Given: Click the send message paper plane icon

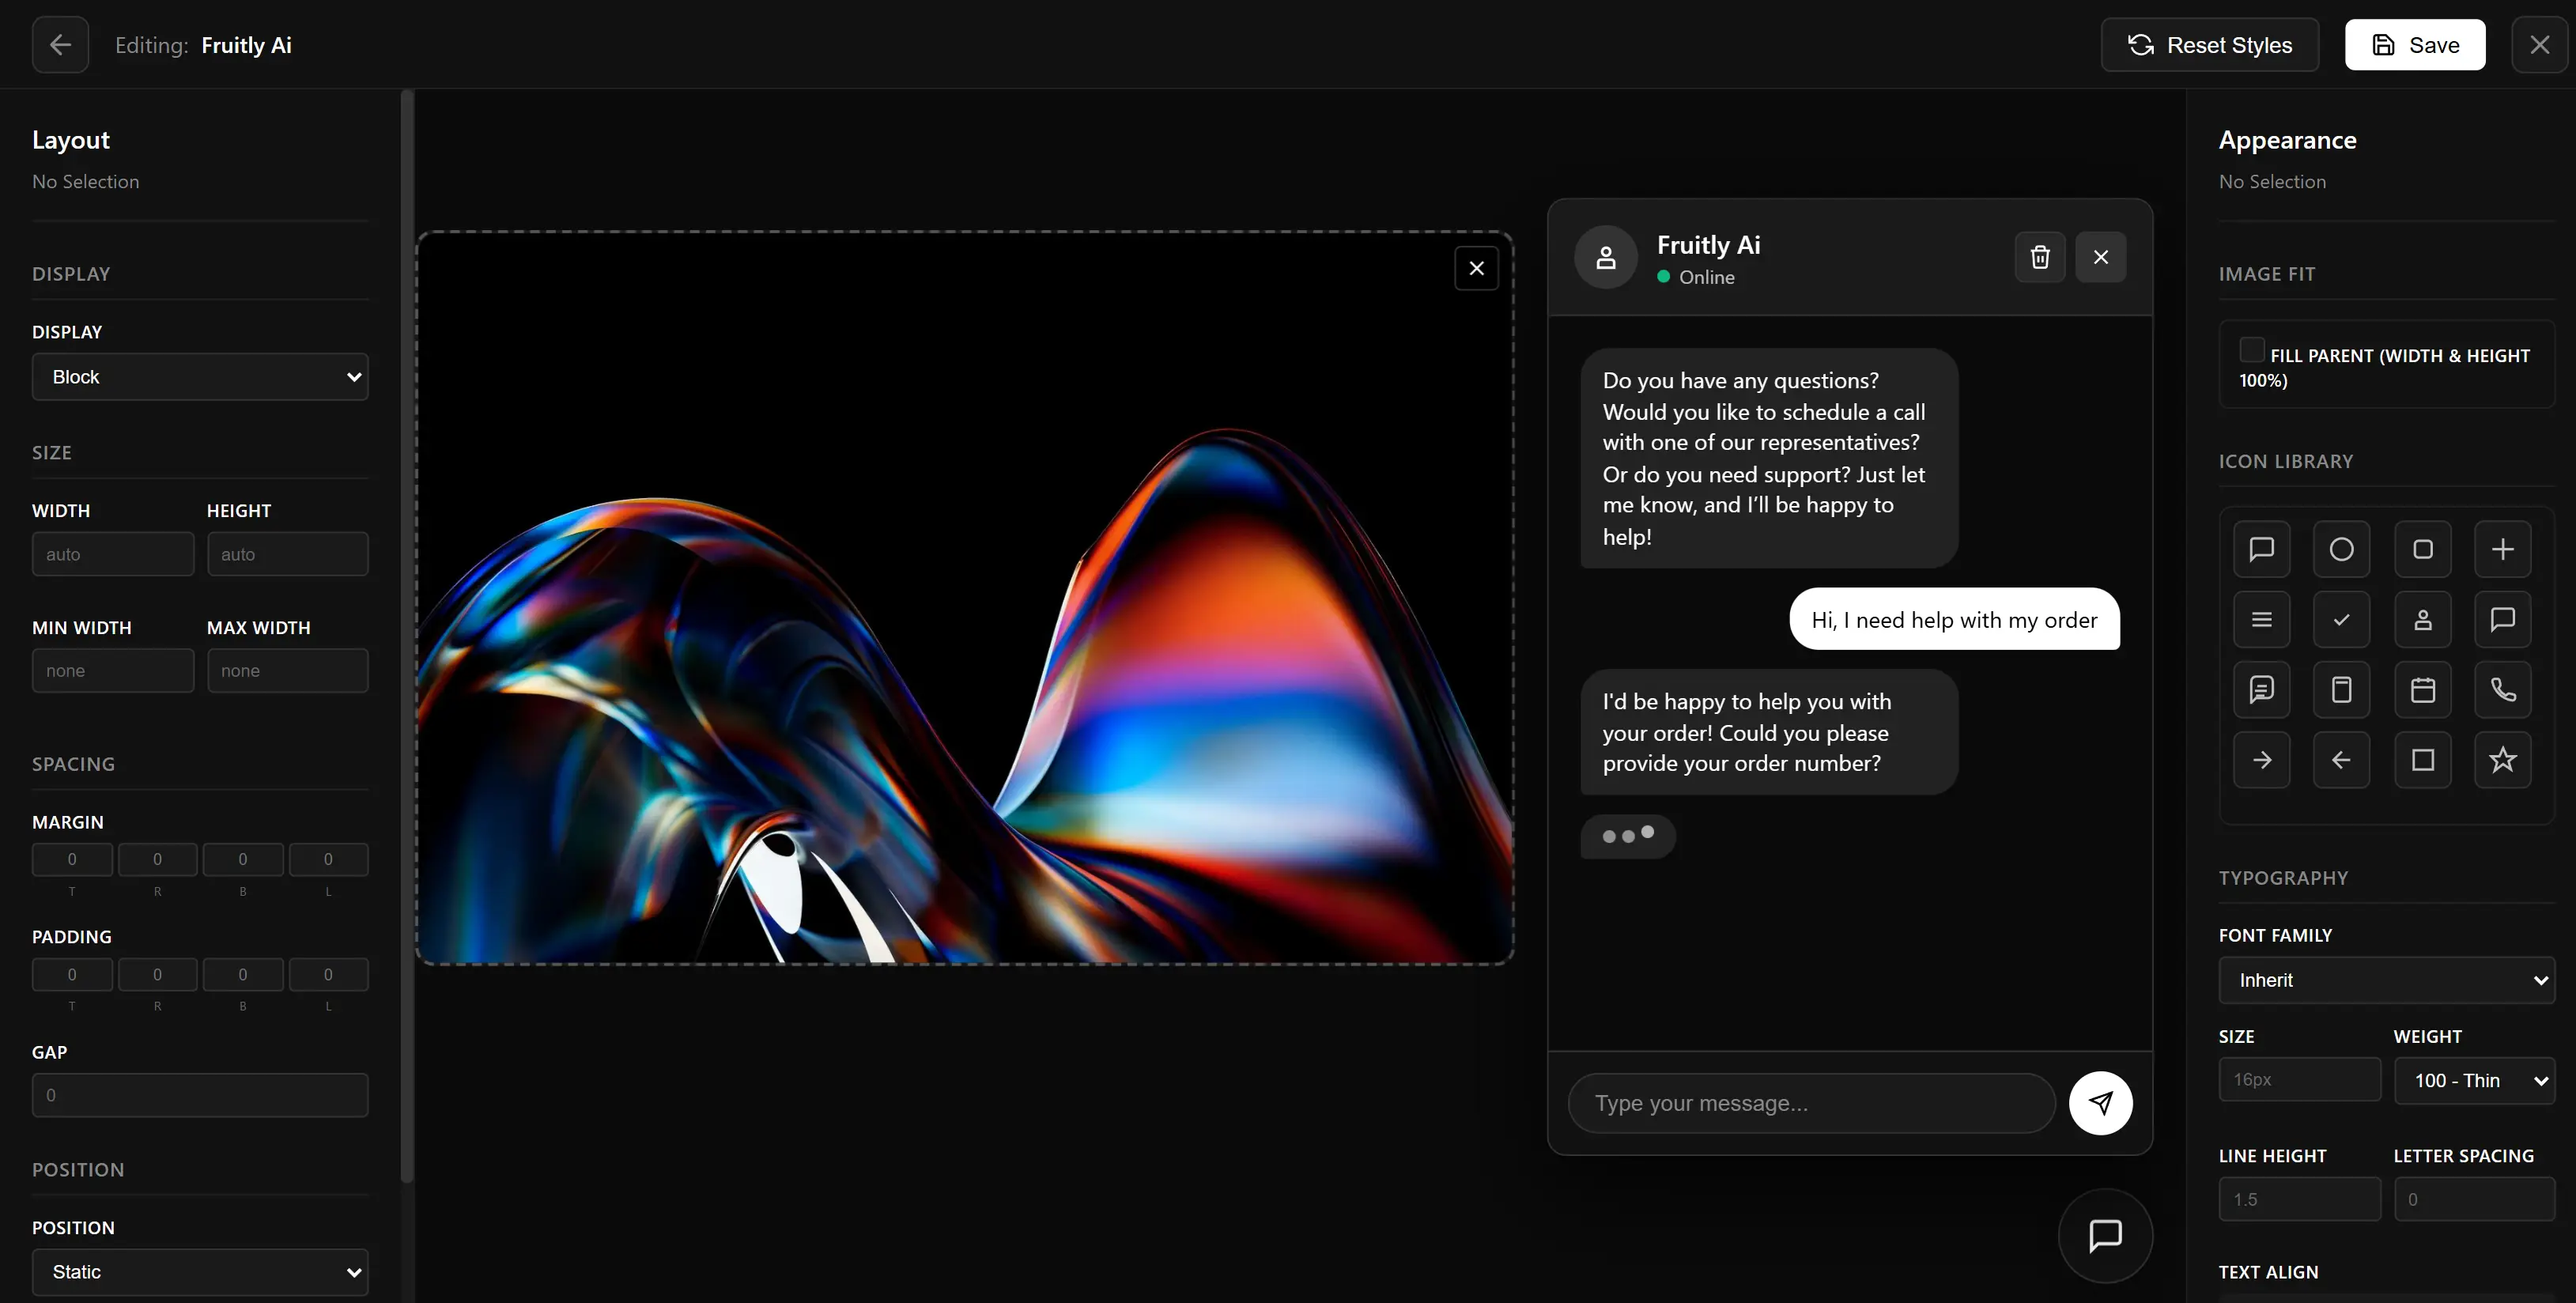Looking at the screenshot, I should click(2101, 1103).
